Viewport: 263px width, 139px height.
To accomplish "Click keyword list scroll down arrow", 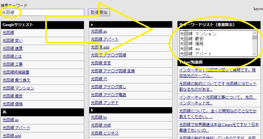I will pyautogui.click(x=254, y=54).
